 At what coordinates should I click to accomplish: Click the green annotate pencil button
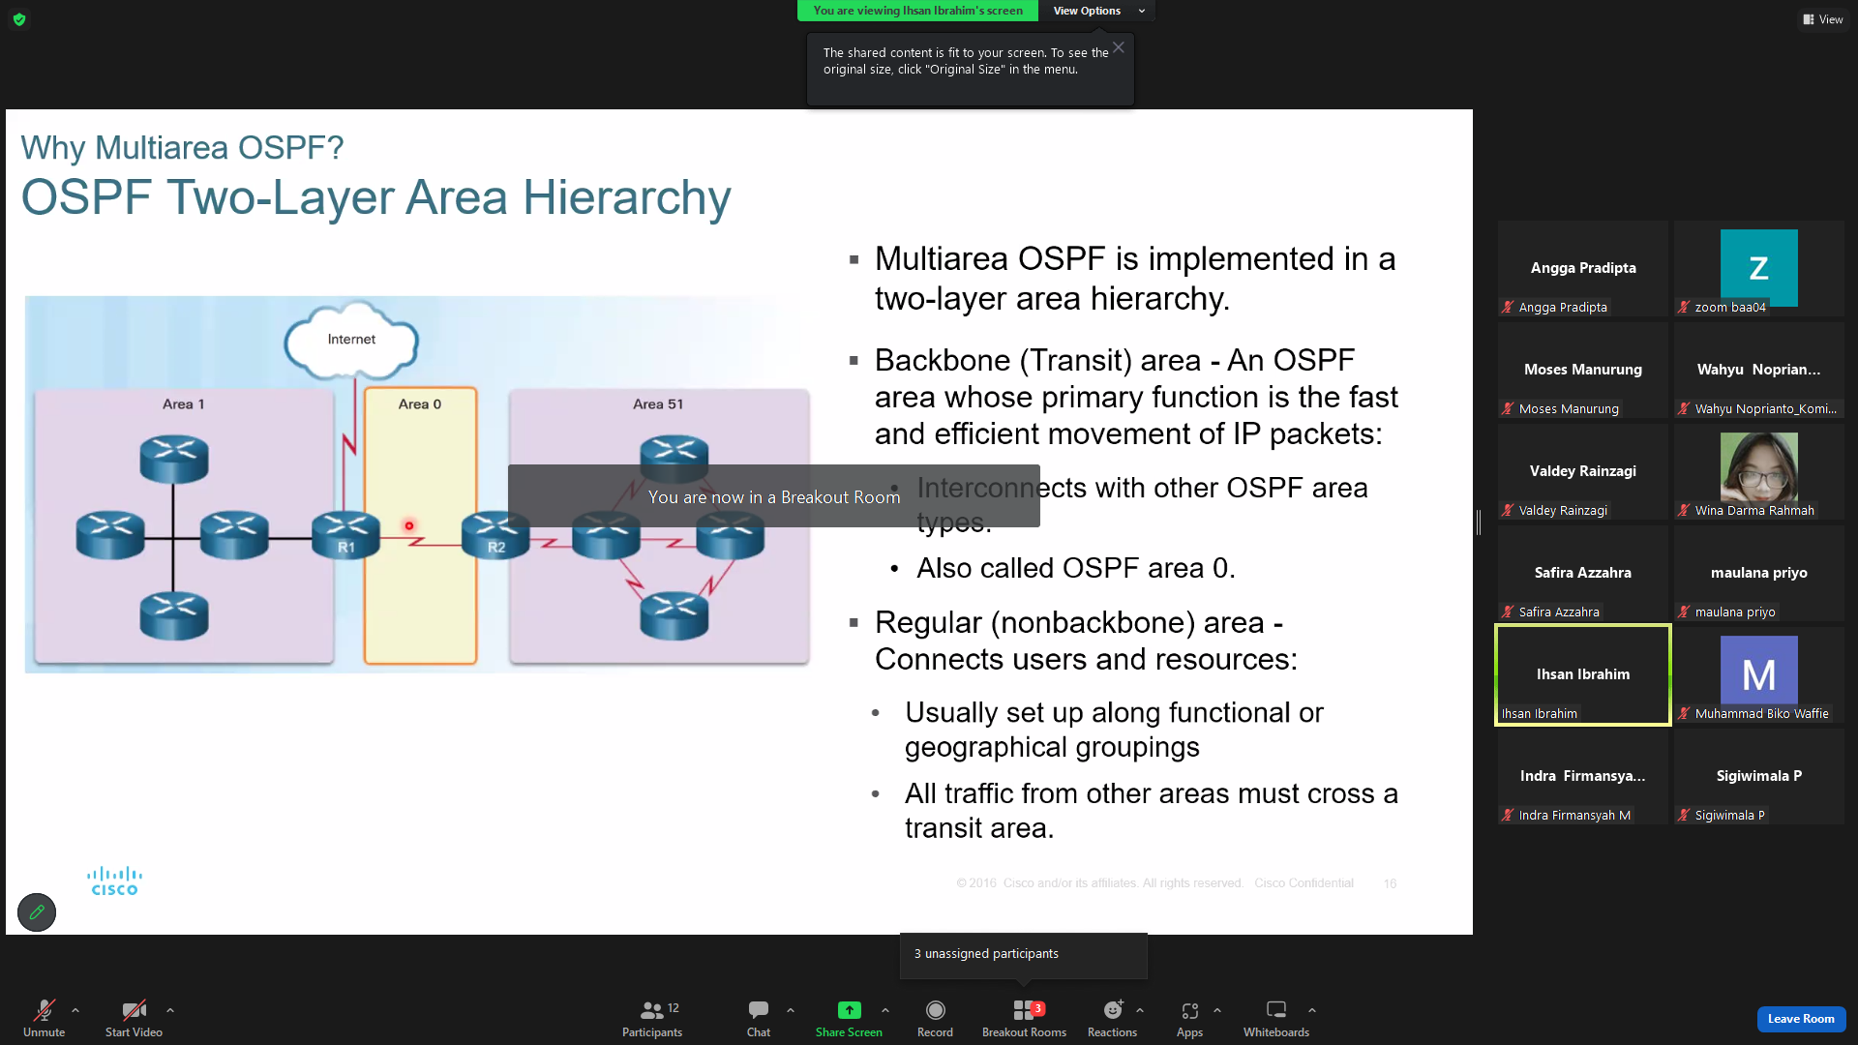pos(37,912)
